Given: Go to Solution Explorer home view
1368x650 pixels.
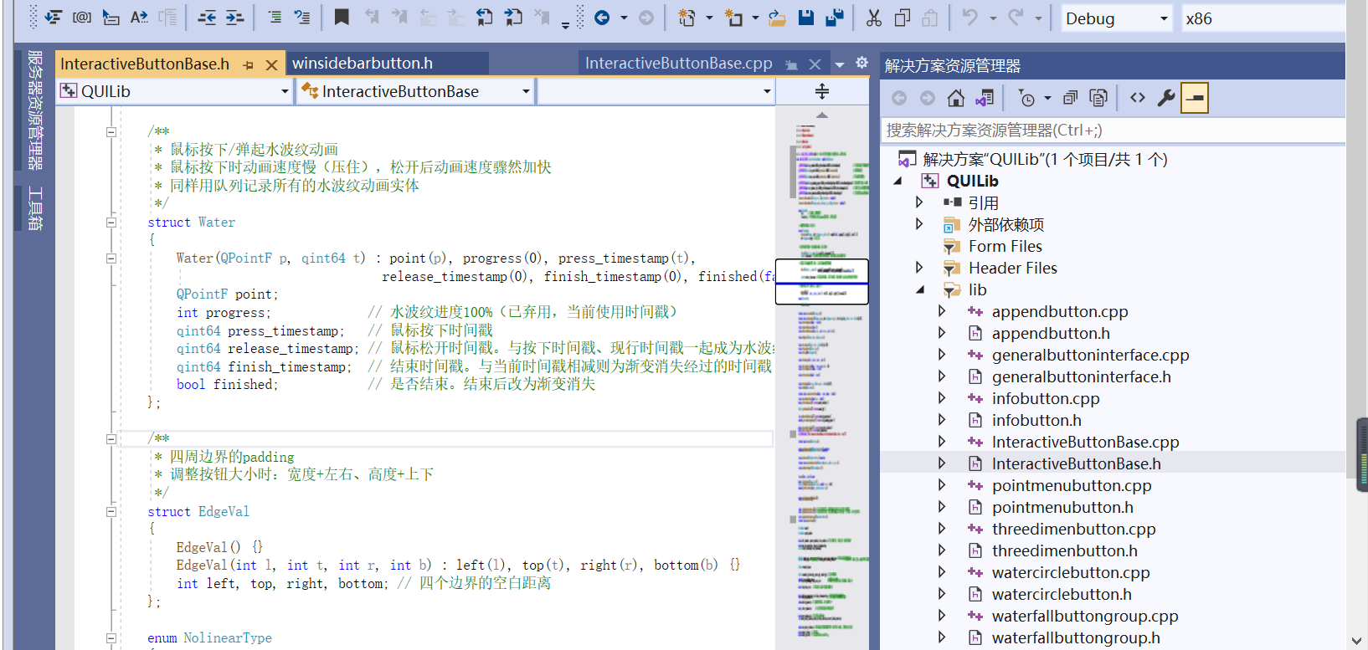Looking at the screenshot, I should [956, 98].
